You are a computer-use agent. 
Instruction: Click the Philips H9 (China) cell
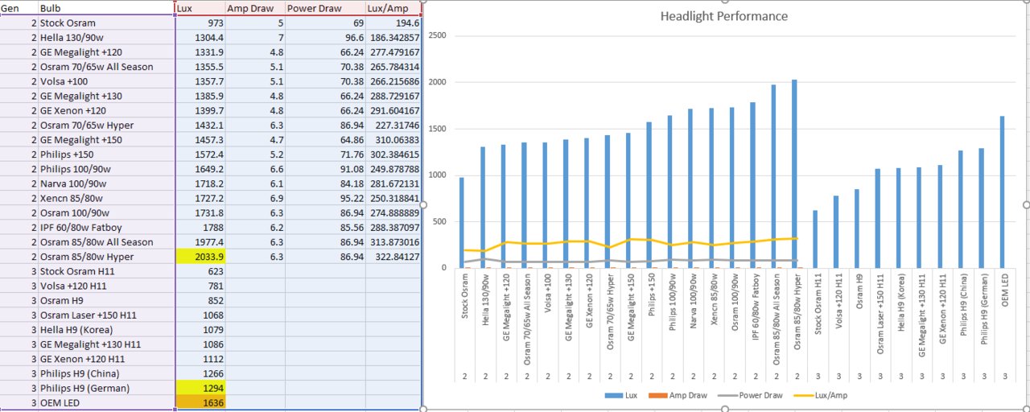(x=106, y=373)
